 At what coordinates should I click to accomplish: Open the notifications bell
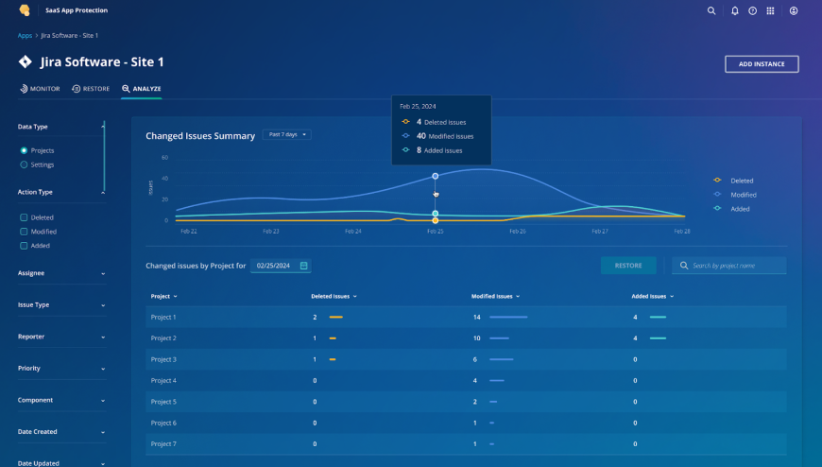[735, 10]
